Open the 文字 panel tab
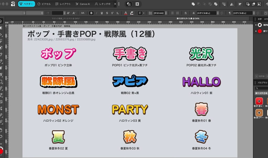Viewport: 268px width, 158px height. click(x=260, y=19)
